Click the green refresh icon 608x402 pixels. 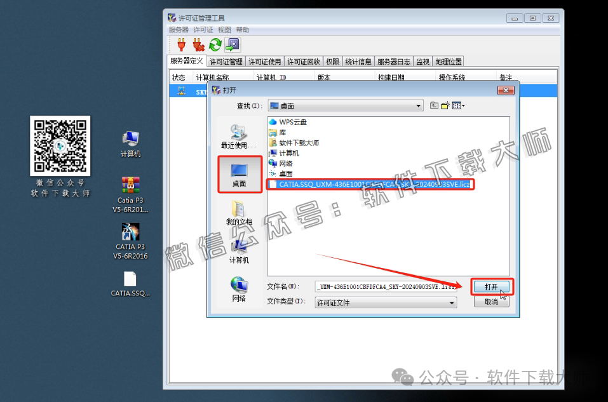pyautogui.click(x=215, y=44)
